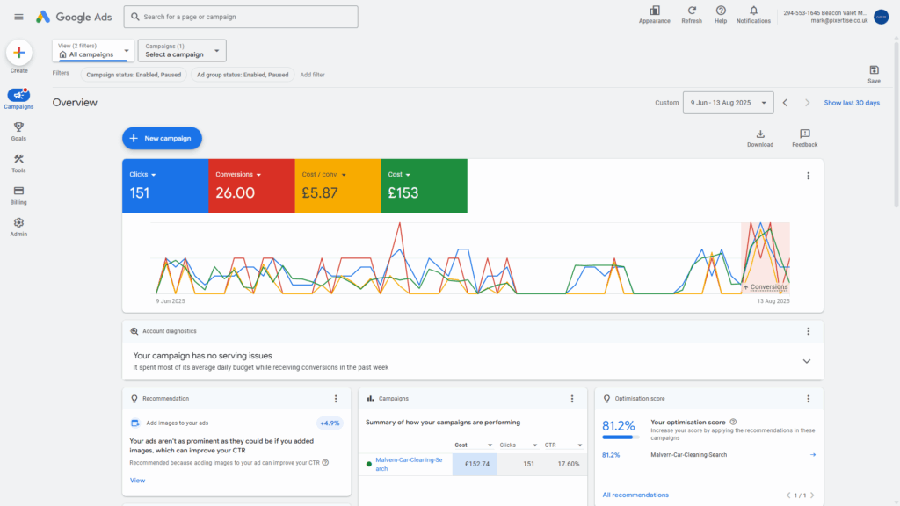Click the optimisation score help icon
The width and height of the screenshot is (900, 506).
click(x=733, y=422)
